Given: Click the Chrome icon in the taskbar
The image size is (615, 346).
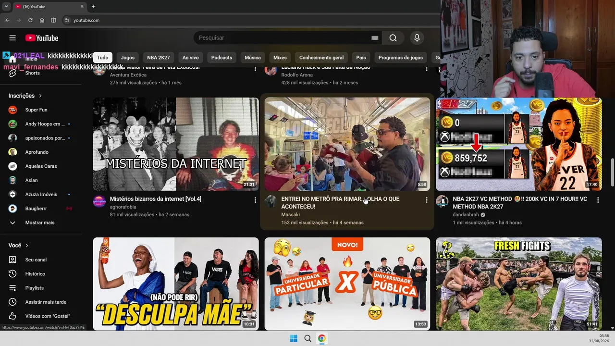Looking at the screenshot, I should tap(322, 339).
